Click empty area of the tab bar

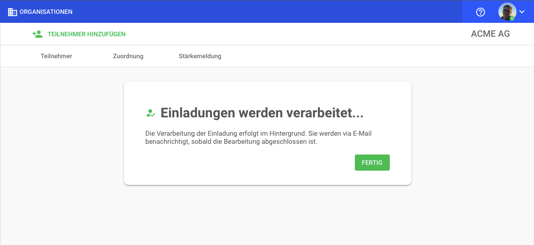pyautogui.click(x=359, y=56)
